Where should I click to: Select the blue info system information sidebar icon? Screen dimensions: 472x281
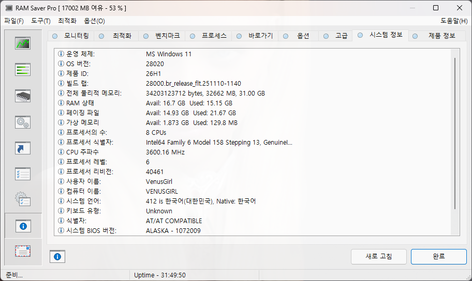[23, 226]
